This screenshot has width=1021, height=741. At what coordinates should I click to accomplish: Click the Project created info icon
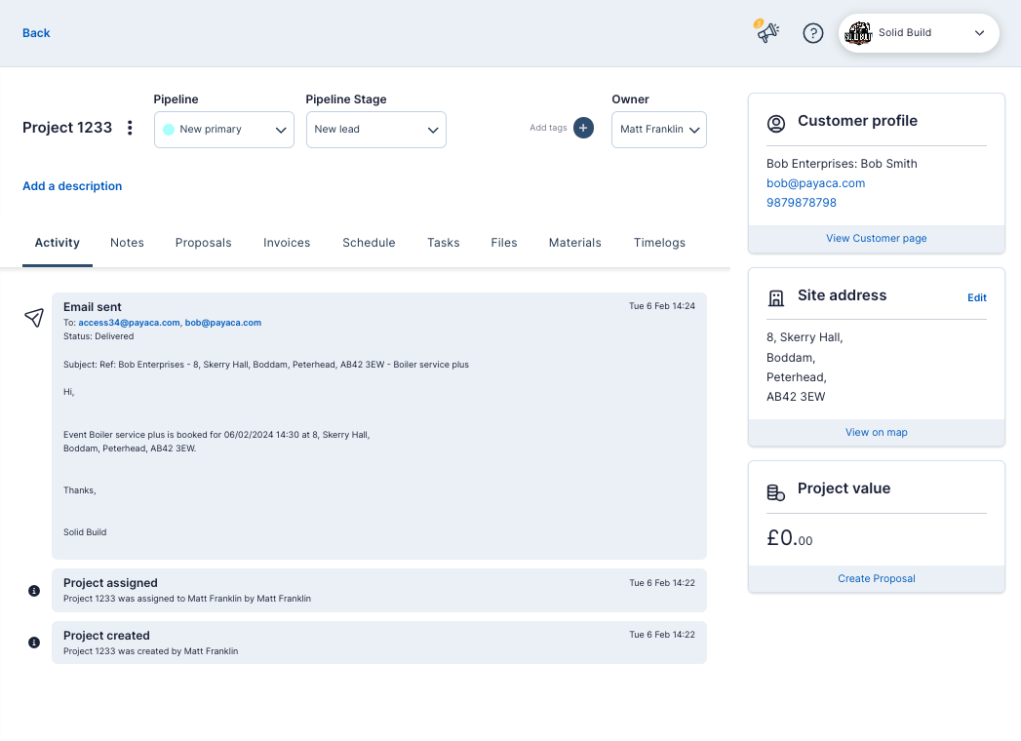(34, 643)
